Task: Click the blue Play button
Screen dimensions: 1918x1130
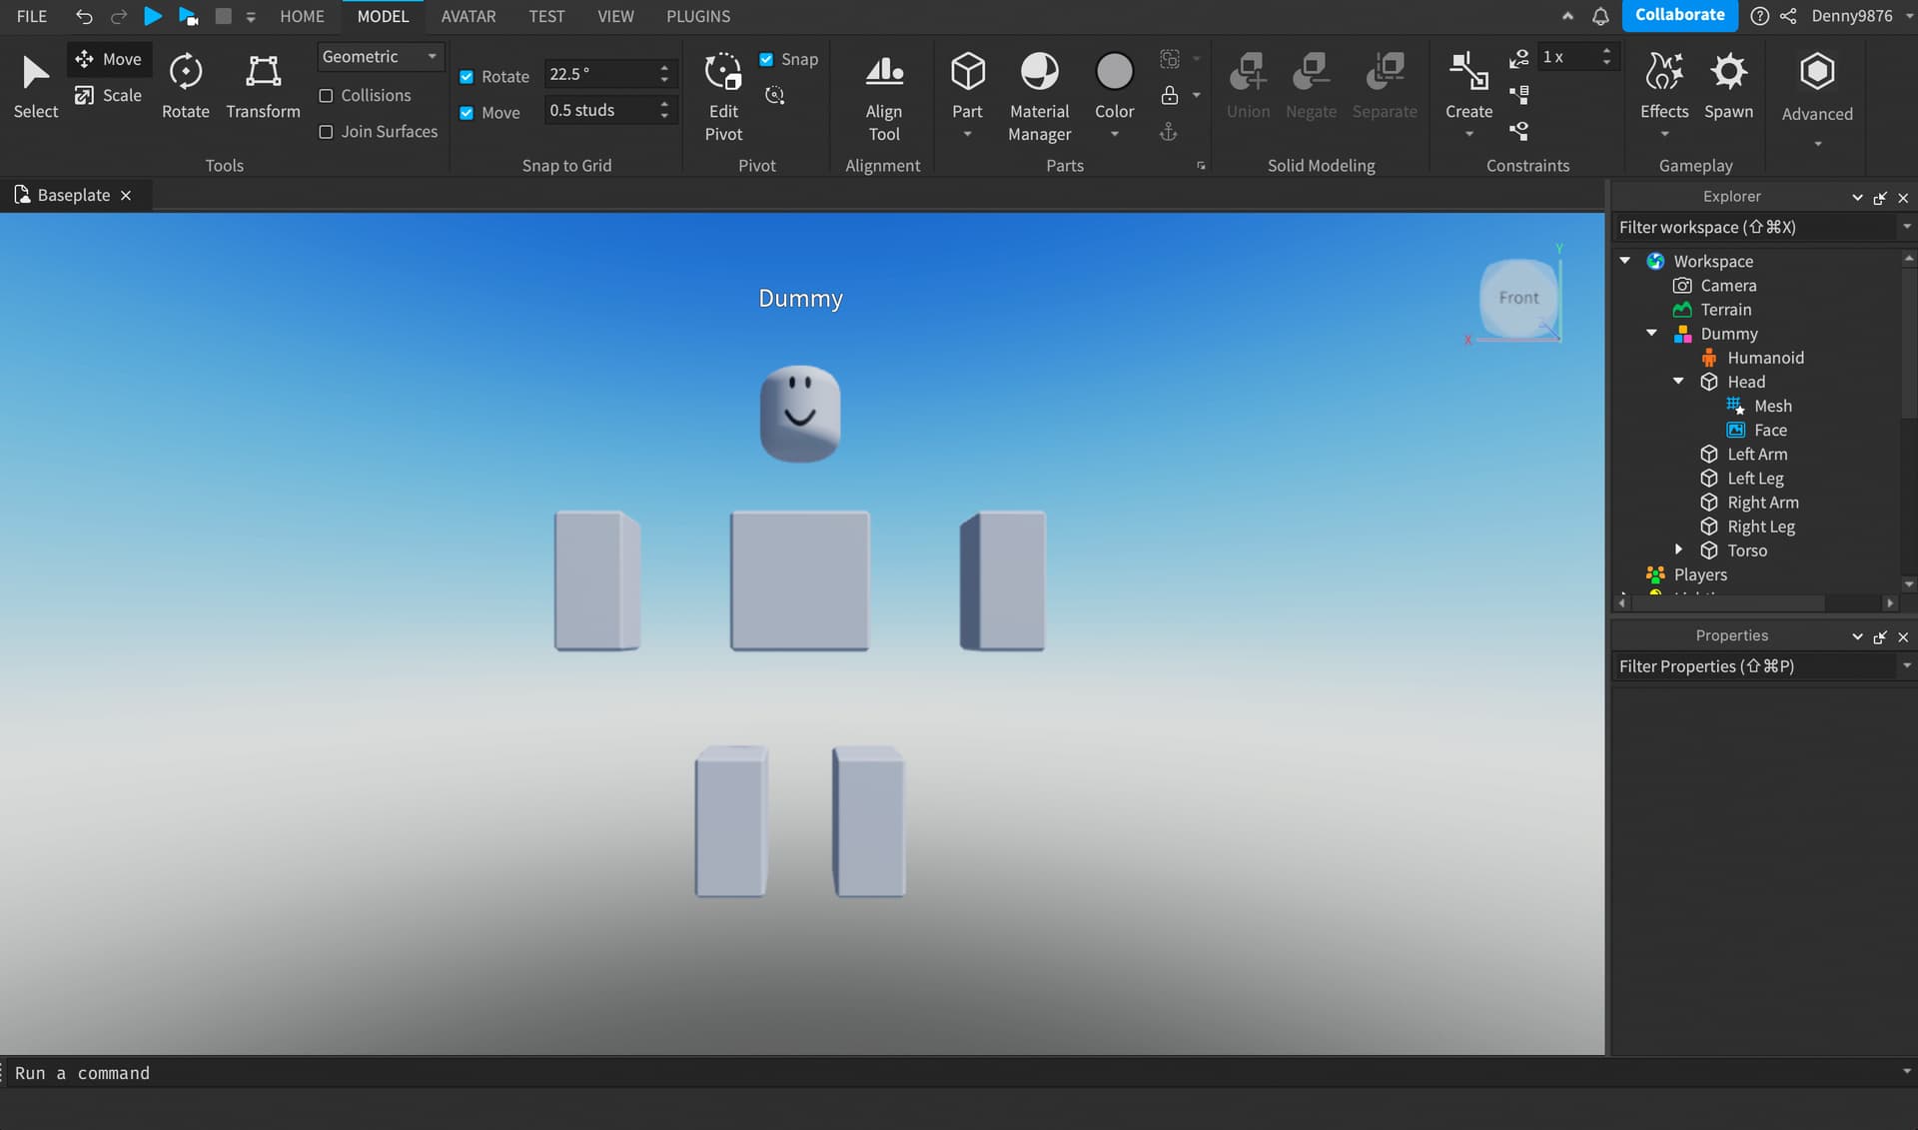Action: pyautogui.click(x=153, y=16)
